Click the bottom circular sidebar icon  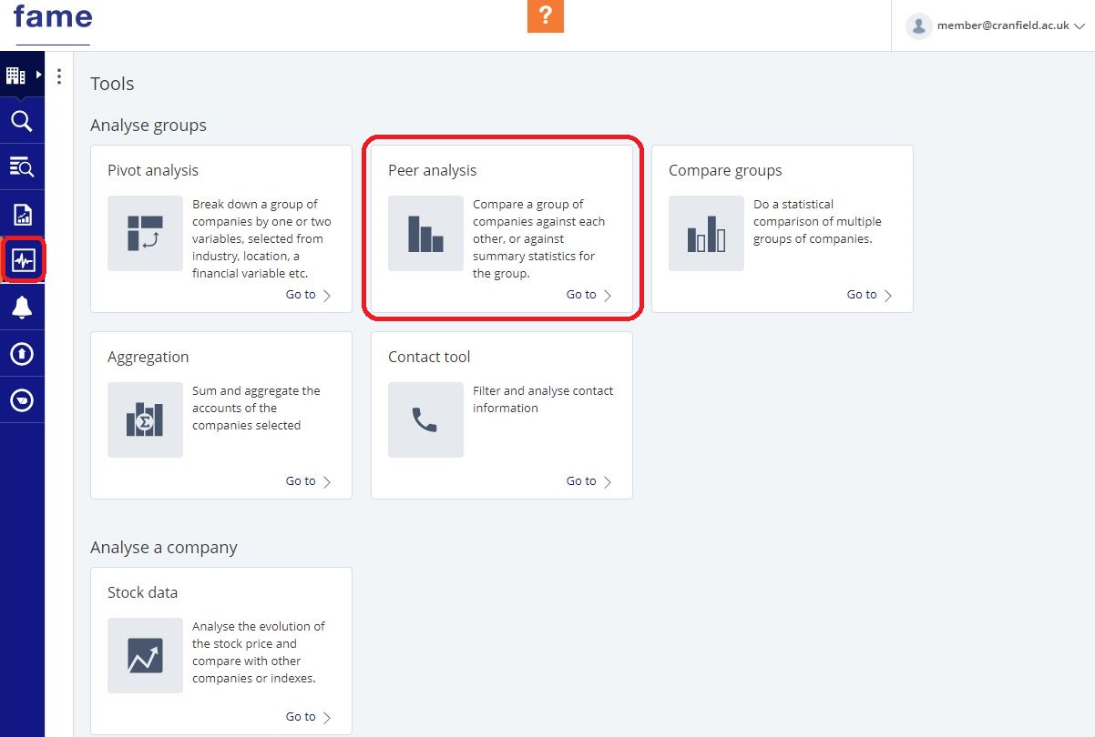point(22,400)
